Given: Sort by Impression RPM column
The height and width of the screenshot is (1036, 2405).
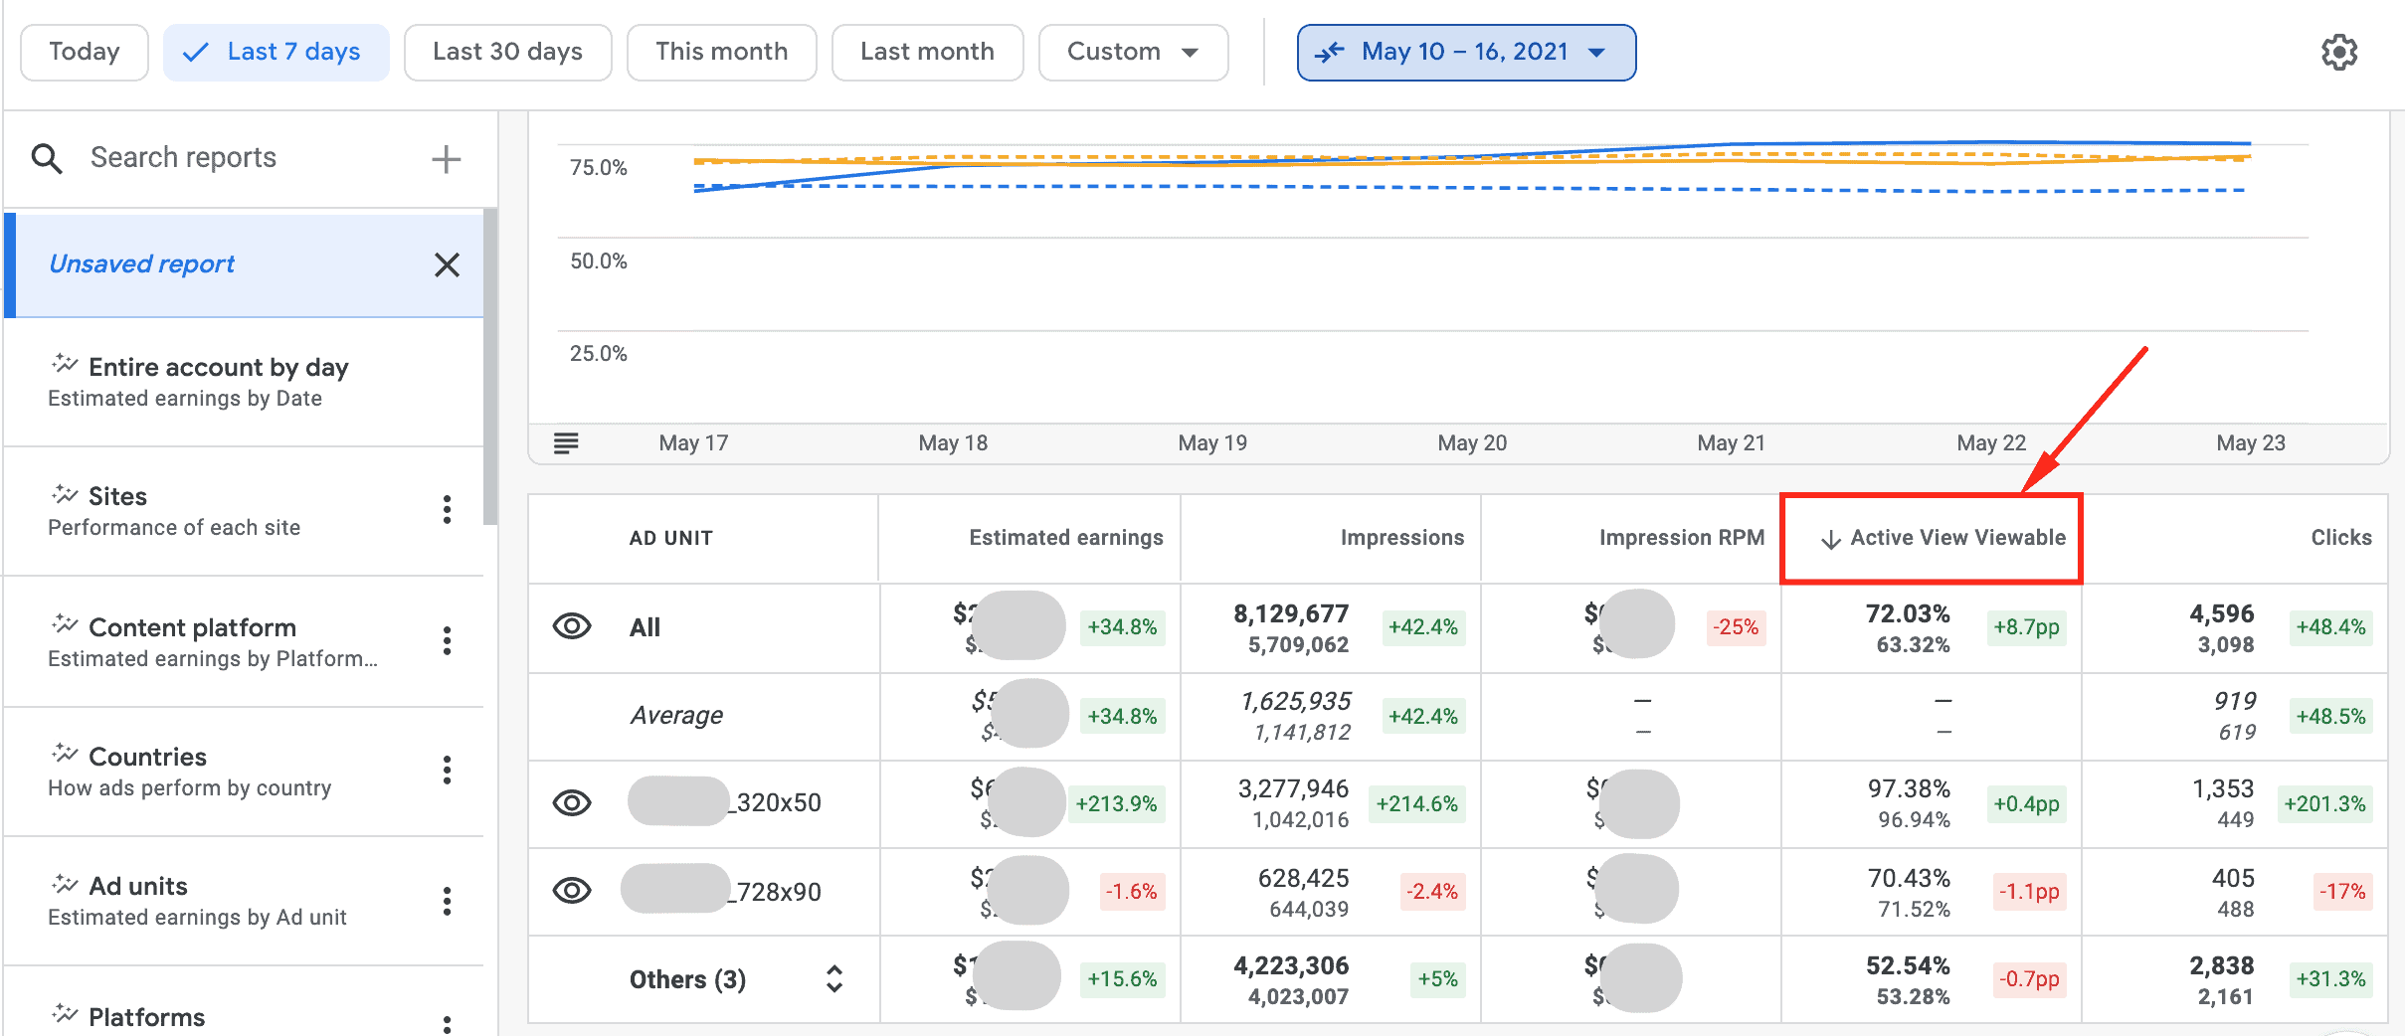Looking at the screenshot, I should point(1681,538).
